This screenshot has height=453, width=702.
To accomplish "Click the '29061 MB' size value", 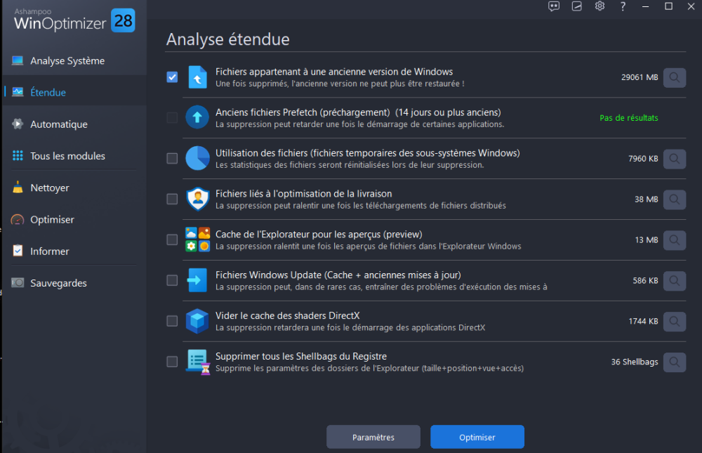I will pos(640,77).
